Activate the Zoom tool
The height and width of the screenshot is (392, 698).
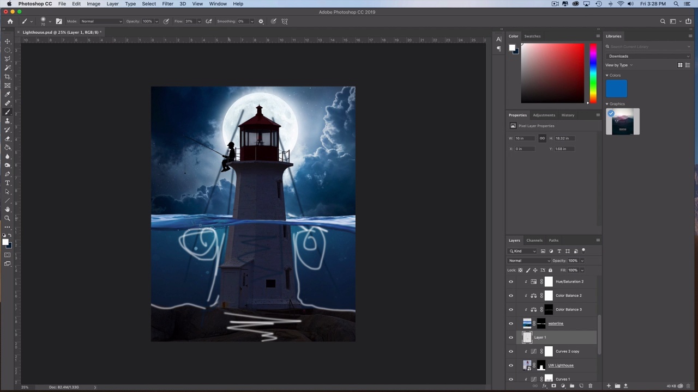point(8,218)
